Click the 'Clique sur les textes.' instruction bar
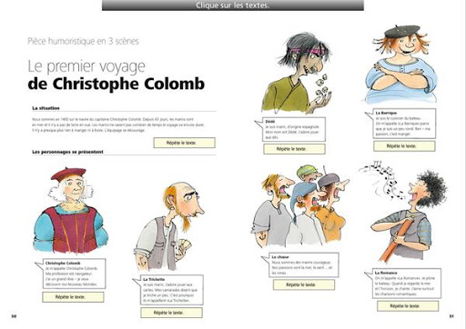This screenshot has height=329, width=466. [233, 5]
